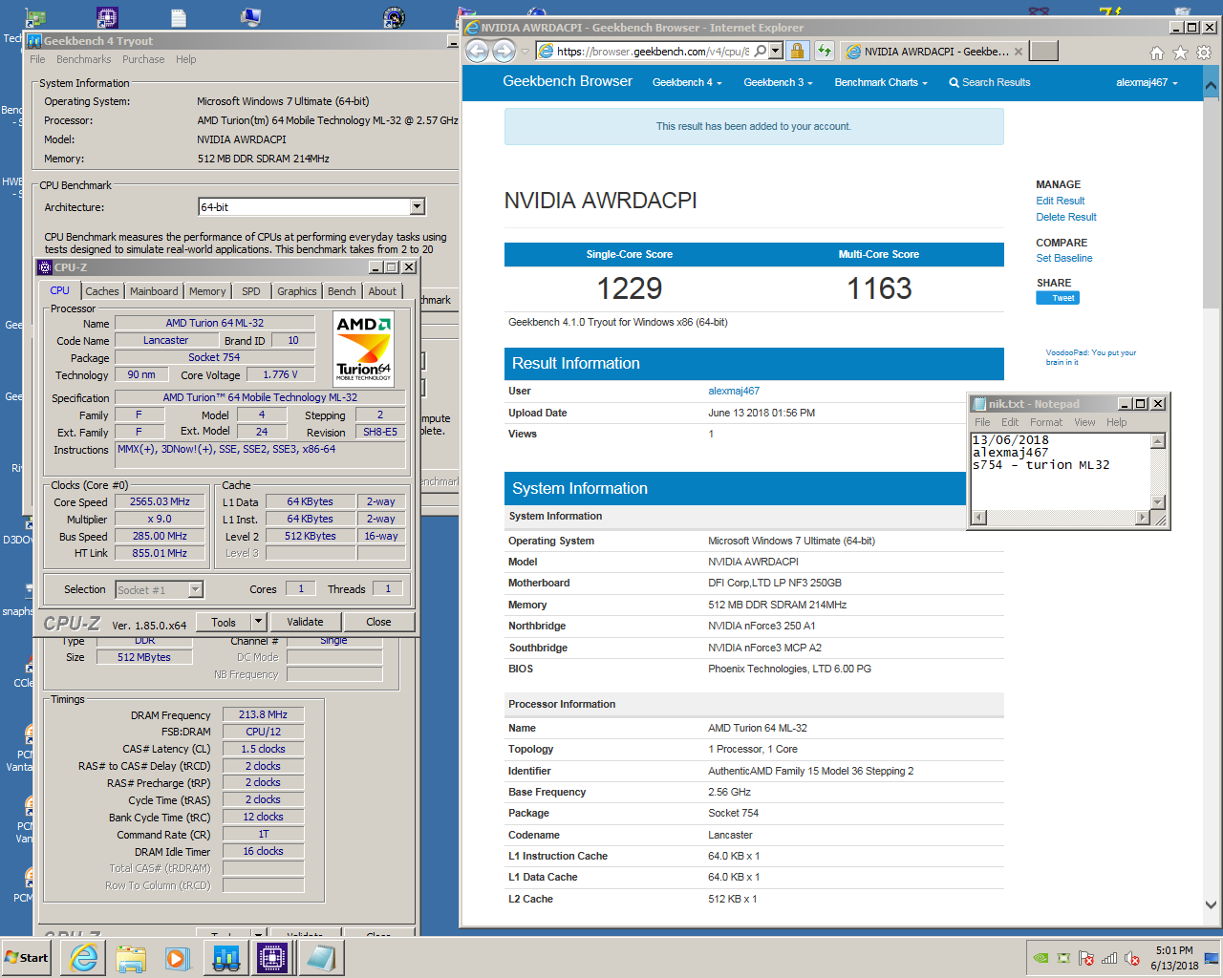Switch to Geekbench app on taskbar
Image resolution: width=1223 pixels, height=978 pixels.
pyautogui.click(x=225, y=958)
